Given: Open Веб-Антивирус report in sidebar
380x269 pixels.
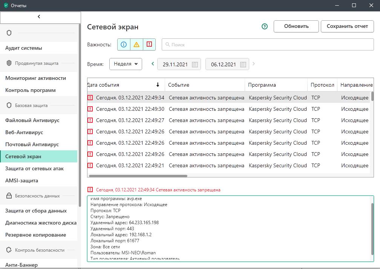Looking at the screenshot, I should pyautogui.click(x=24, y=132).
